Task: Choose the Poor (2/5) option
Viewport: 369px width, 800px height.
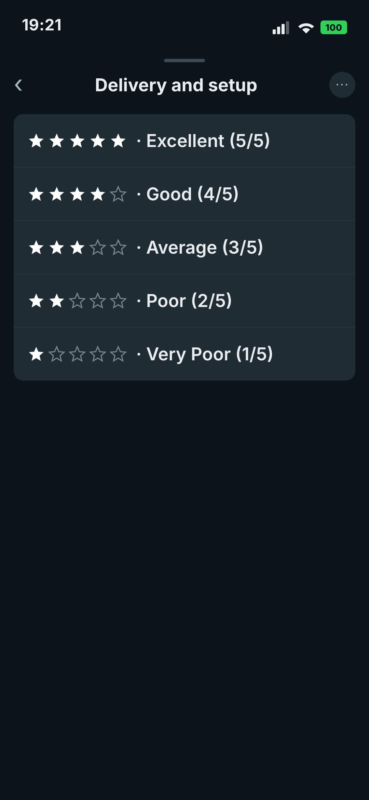Action: tap(184, 301)
